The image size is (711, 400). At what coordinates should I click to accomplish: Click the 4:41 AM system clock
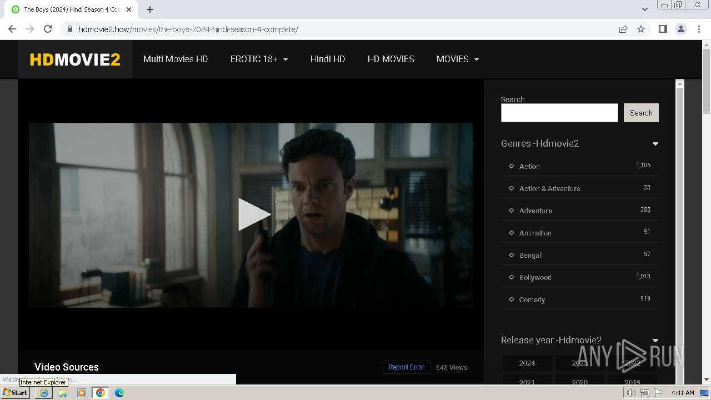[x=683, y=393]
